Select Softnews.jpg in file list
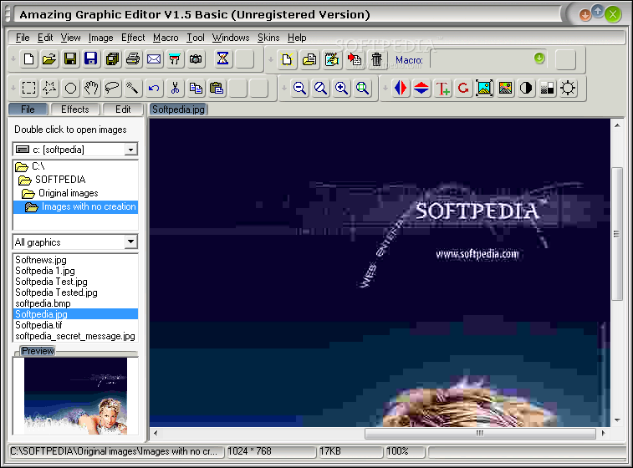This screenshot has width=633, height=468. pyautogui.click(x=41, y=260)
